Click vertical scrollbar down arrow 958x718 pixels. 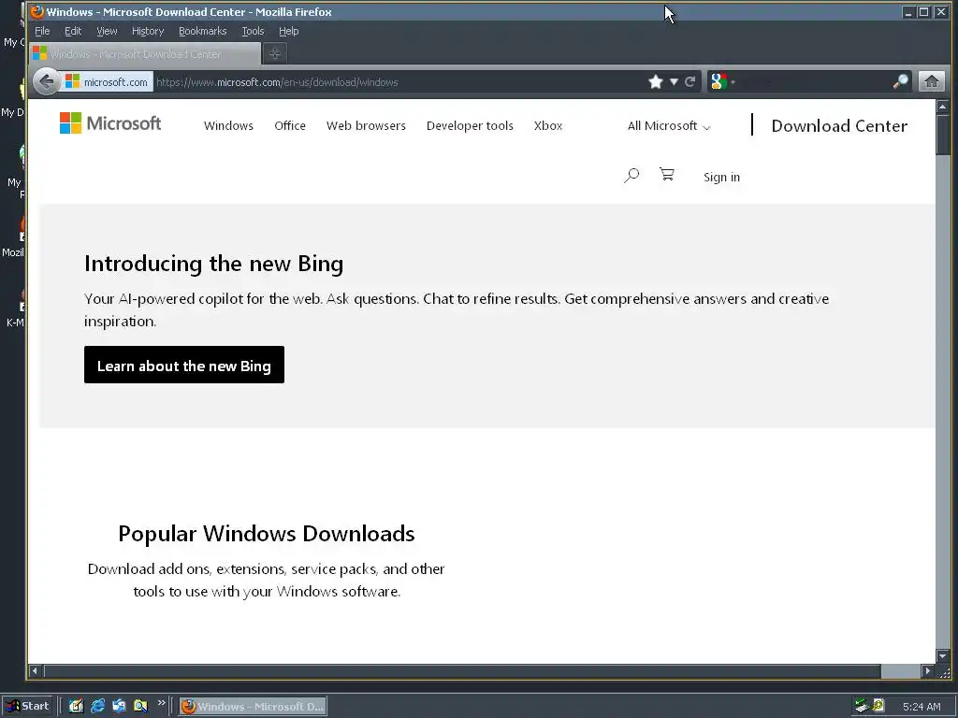[942, 655]
